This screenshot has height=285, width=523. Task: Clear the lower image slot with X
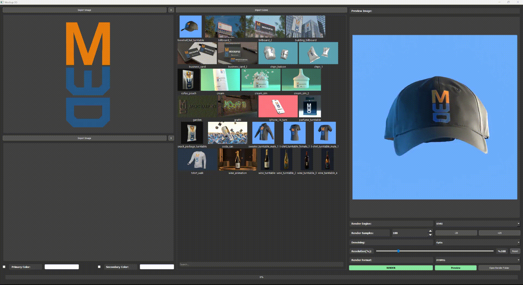[171, 138]
